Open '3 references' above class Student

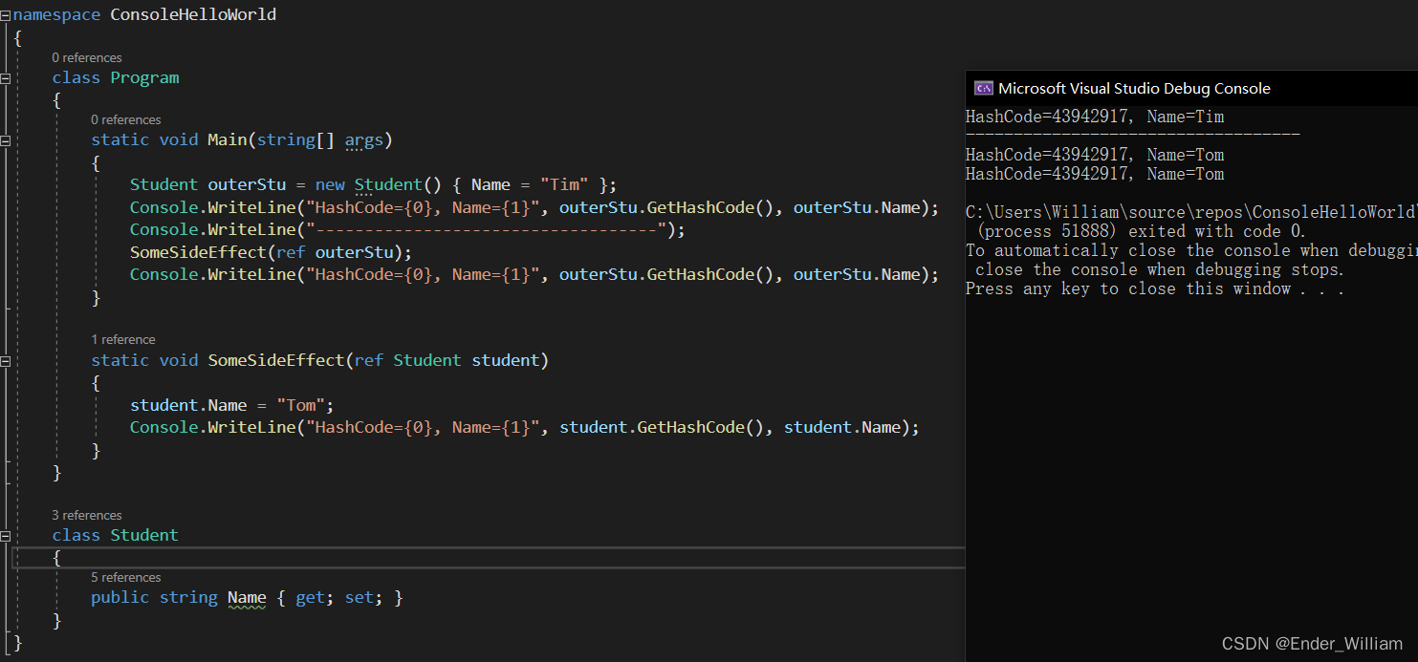click(x=87, y=515)
